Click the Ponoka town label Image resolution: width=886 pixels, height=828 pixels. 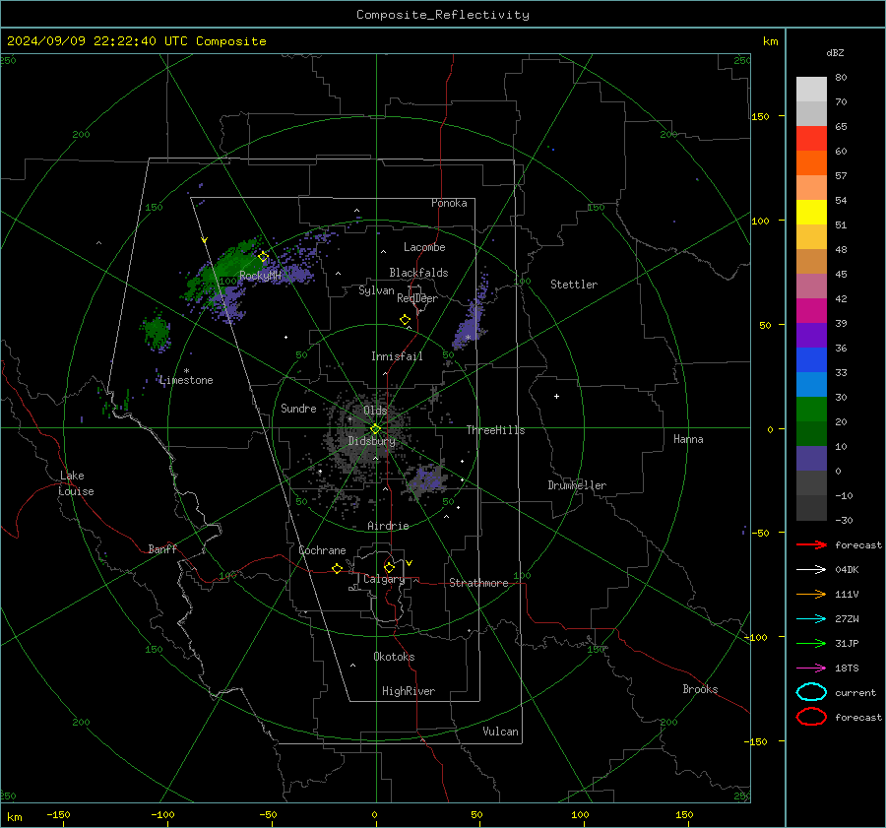tap(449, 203)
